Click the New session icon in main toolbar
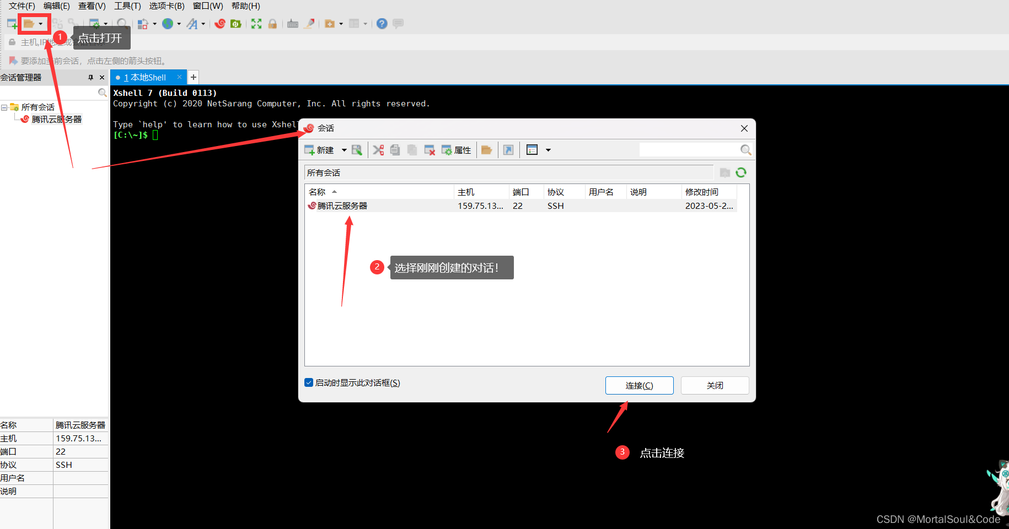 (12, 24)
